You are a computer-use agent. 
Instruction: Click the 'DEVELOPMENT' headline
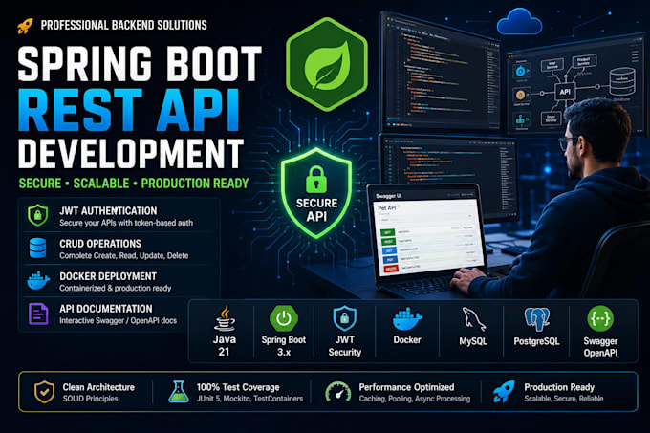point(131,153)
